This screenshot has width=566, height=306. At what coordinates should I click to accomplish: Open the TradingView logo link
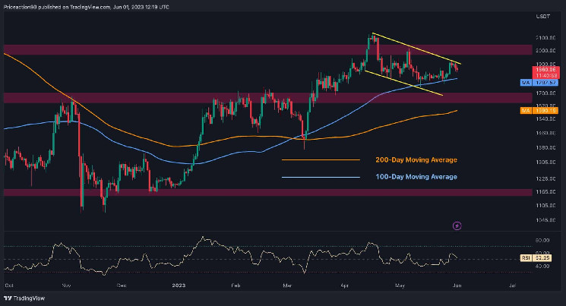point(24,298)
